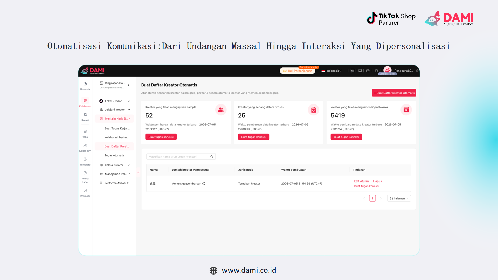The width and height of the screenshot is (498, 280).
Task: Click Buat tugas koneksi on the 5419 card
Action: (346, 137)
